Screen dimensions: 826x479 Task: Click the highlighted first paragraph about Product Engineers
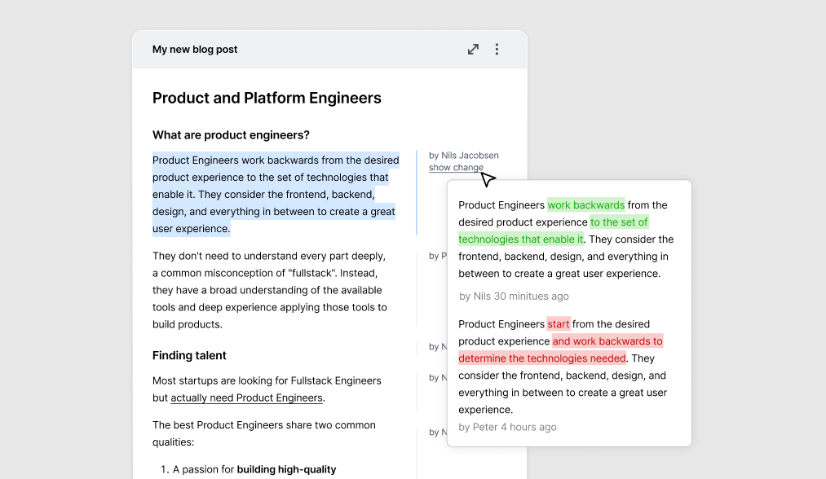pyautogui.click(x=276, y=194)
